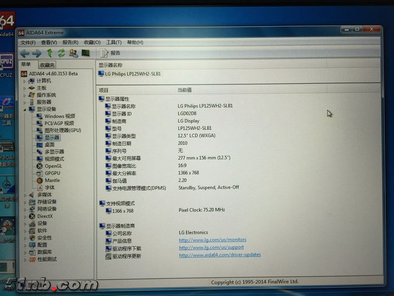Click the green monitor graph toolbar icon
This screenshot has height=296, width=394.
pyautogui.click(x=86, y=53)
